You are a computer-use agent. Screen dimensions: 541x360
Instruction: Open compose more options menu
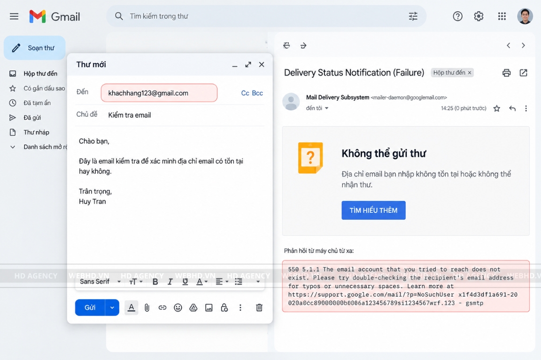[240, 307]
